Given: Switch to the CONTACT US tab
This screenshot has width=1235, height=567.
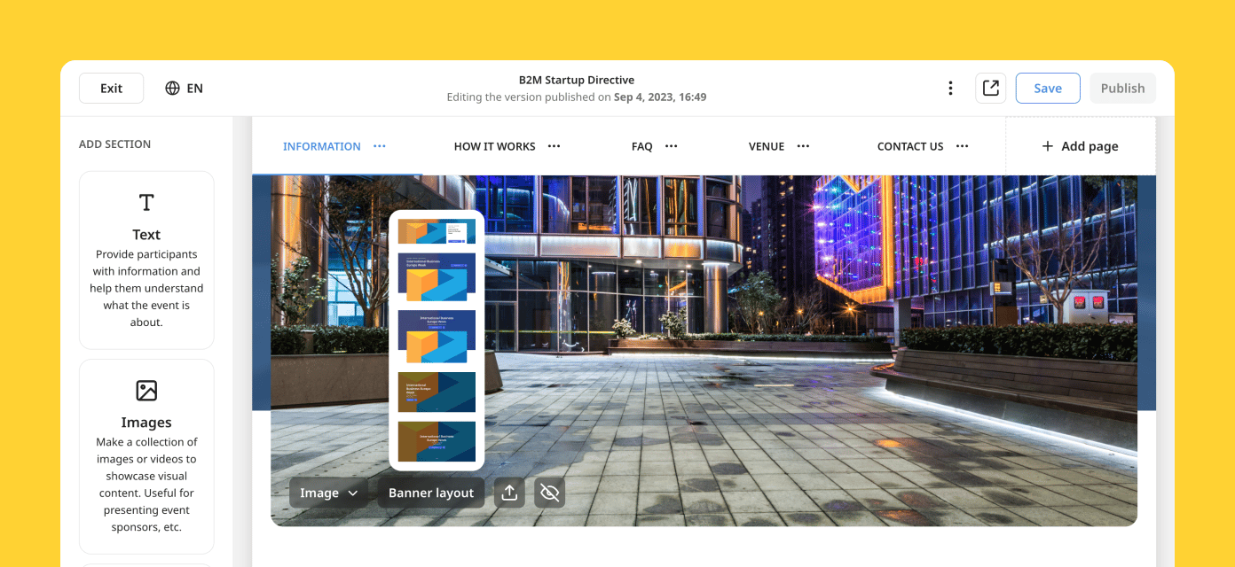Looking at the screenshot, I should 910,146.
